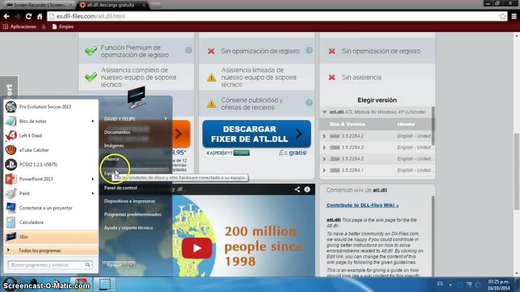Click the video info icon

(307, 189)
